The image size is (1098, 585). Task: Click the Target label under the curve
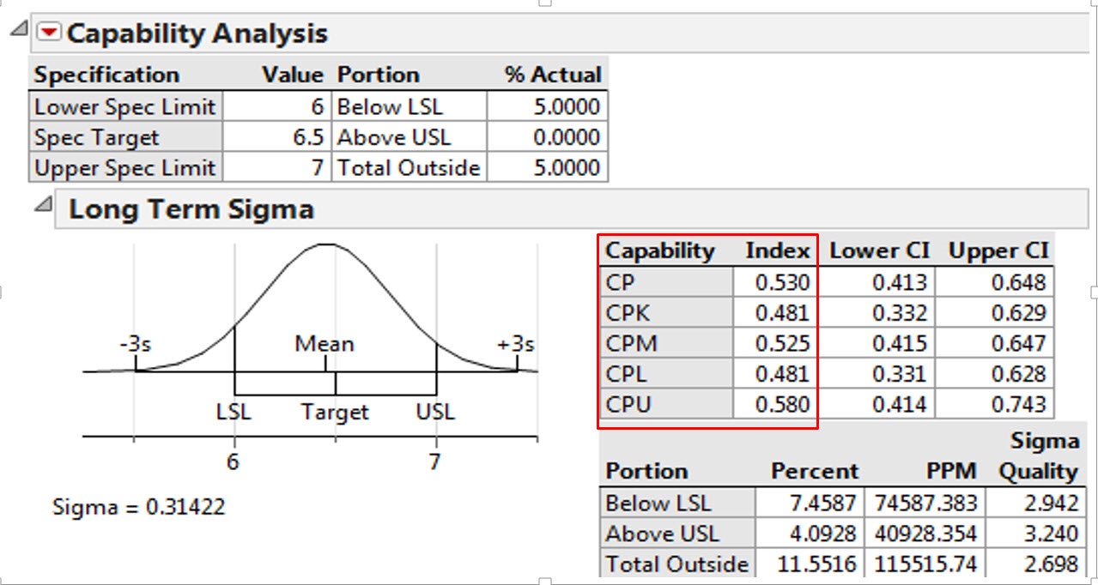point(334,413)
